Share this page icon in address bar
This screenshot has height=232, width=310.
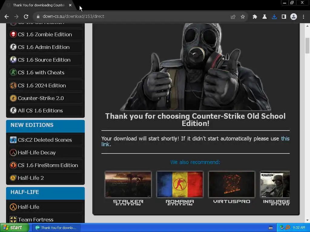[233, 17]
